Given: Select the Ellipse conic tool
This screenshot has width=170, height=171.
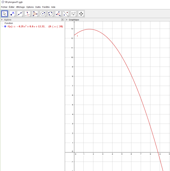Looking at the screenshot, I should [50, 14].
